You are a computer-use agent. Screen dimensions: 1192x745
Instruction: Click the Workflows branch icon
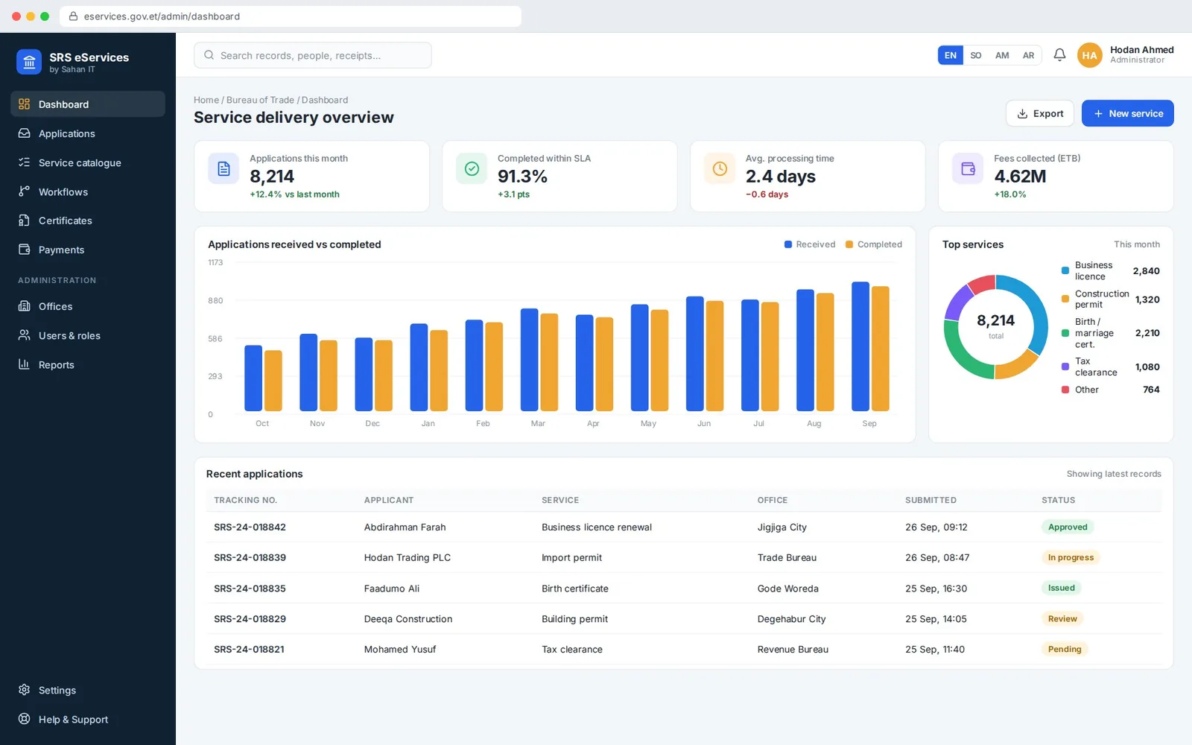(x=25, y=191)
